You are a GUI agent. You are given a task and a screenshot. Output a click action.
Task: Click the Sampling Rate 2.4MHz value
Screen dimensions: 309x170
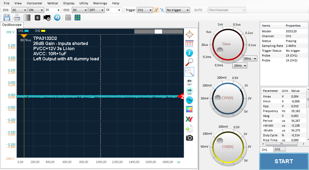(292, 46)
